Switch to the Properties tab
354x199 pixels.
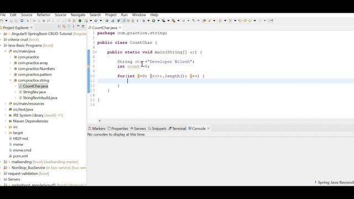pyautogui.click(x=118, y=128)
